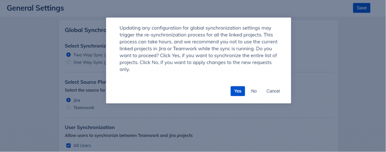This screenshot has width=386, height=152.
Task: Click the 'Jira' option label text
Action: pyautogui.click(x=77, y=100)
